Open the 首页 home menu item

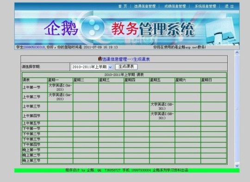pos(123,6)
